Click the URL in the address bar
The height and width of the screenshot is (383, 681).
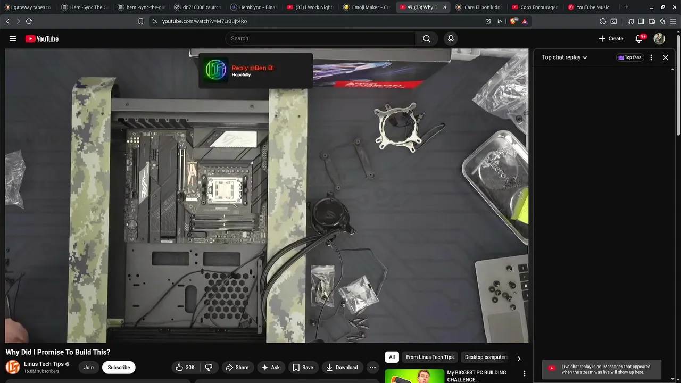click(204, 21)
